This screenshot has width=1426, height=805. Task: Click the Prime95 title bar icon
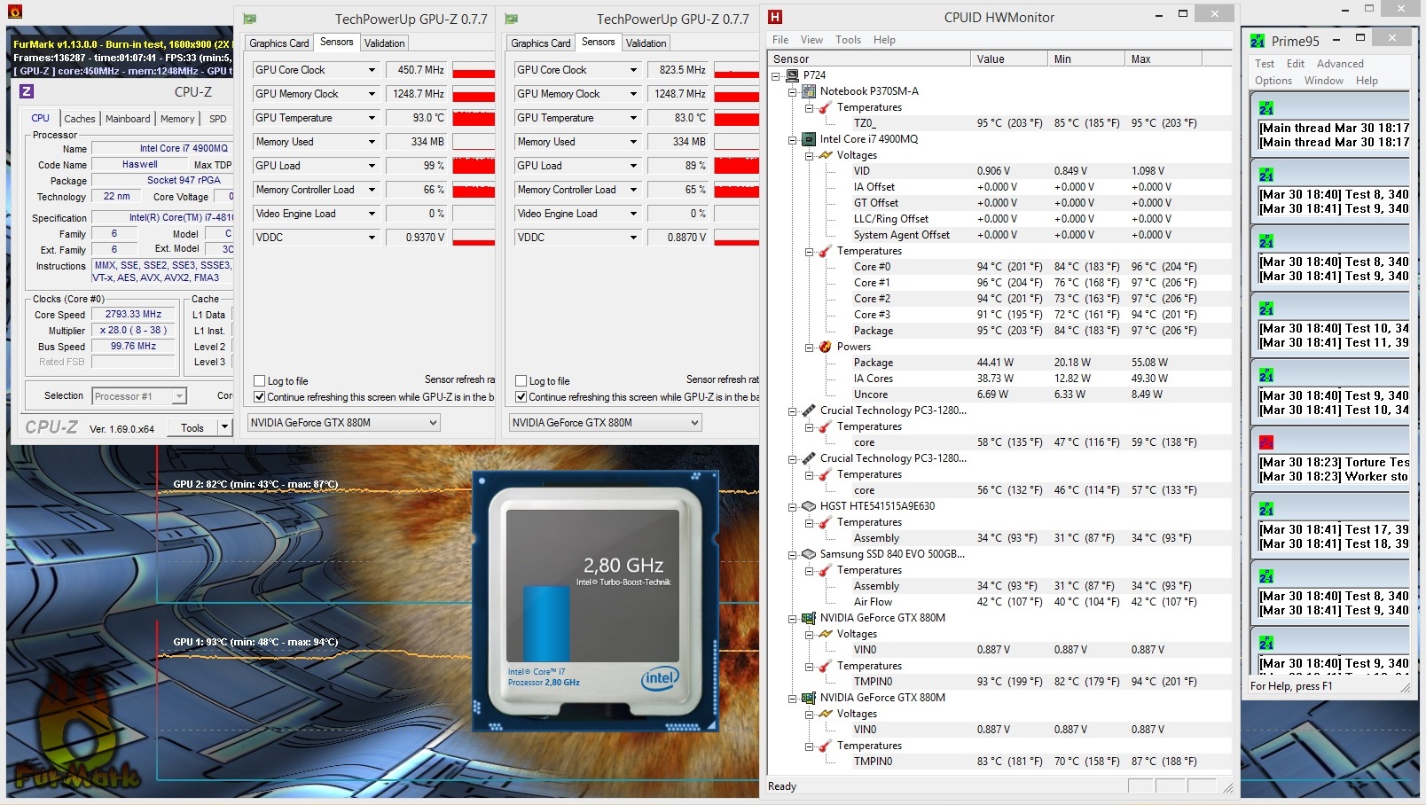click(x=1258, y=41)
